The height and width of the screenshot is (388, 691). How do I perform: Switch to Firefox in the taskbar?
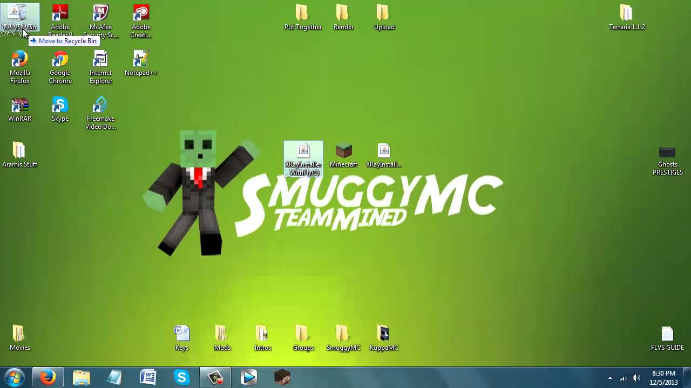click(x=48, y=377)
